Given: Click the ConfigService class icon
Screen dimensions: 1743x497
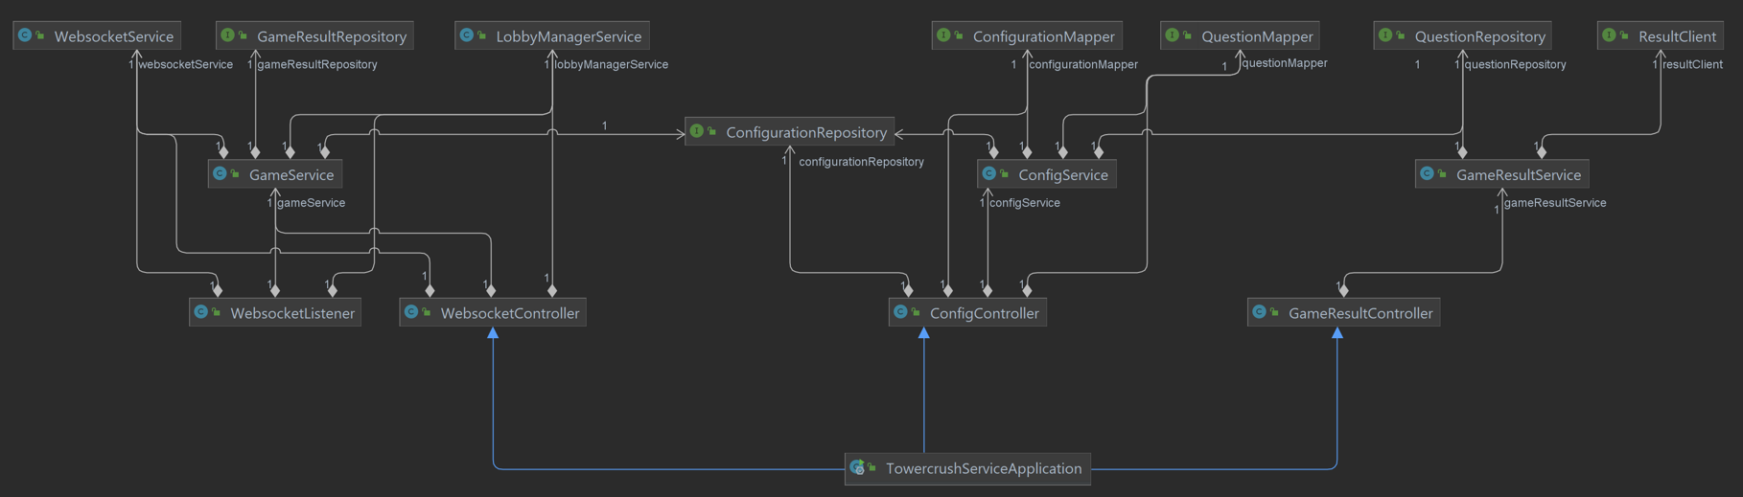Looking at the screenshot, I should pyautogui.click(x=989, y=173).
